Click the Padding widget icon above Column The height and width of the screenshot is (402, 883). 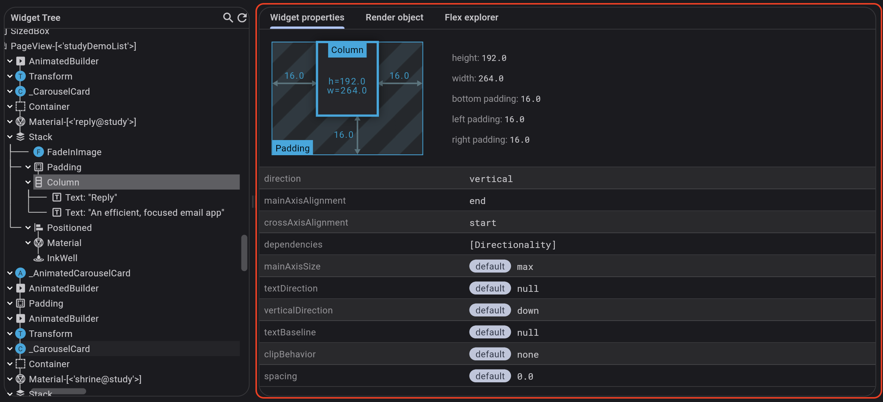tap(38, 167)
